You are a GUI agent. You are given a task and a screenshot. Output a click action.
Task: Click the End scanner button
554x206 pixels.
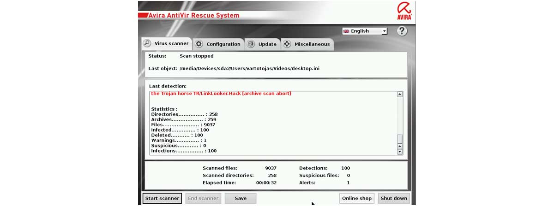[203, 198]
